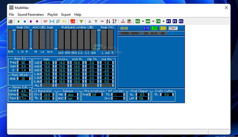238x137 pixels.
Task: Close the MultiMax window
Action: click(226, 8)
